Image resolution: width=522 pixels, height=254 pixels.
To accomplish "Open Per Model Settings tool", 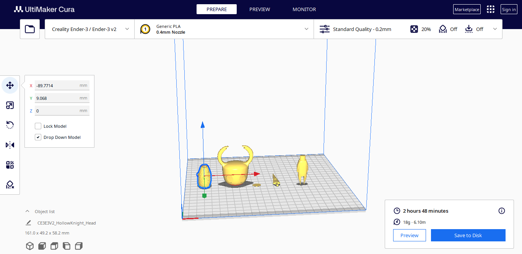I will [10, 165].
